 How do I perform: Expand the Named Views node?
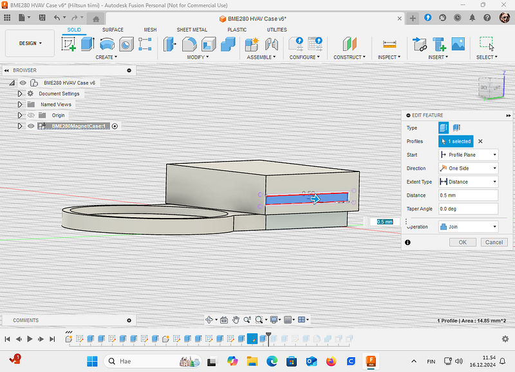[x=20, y=104]
